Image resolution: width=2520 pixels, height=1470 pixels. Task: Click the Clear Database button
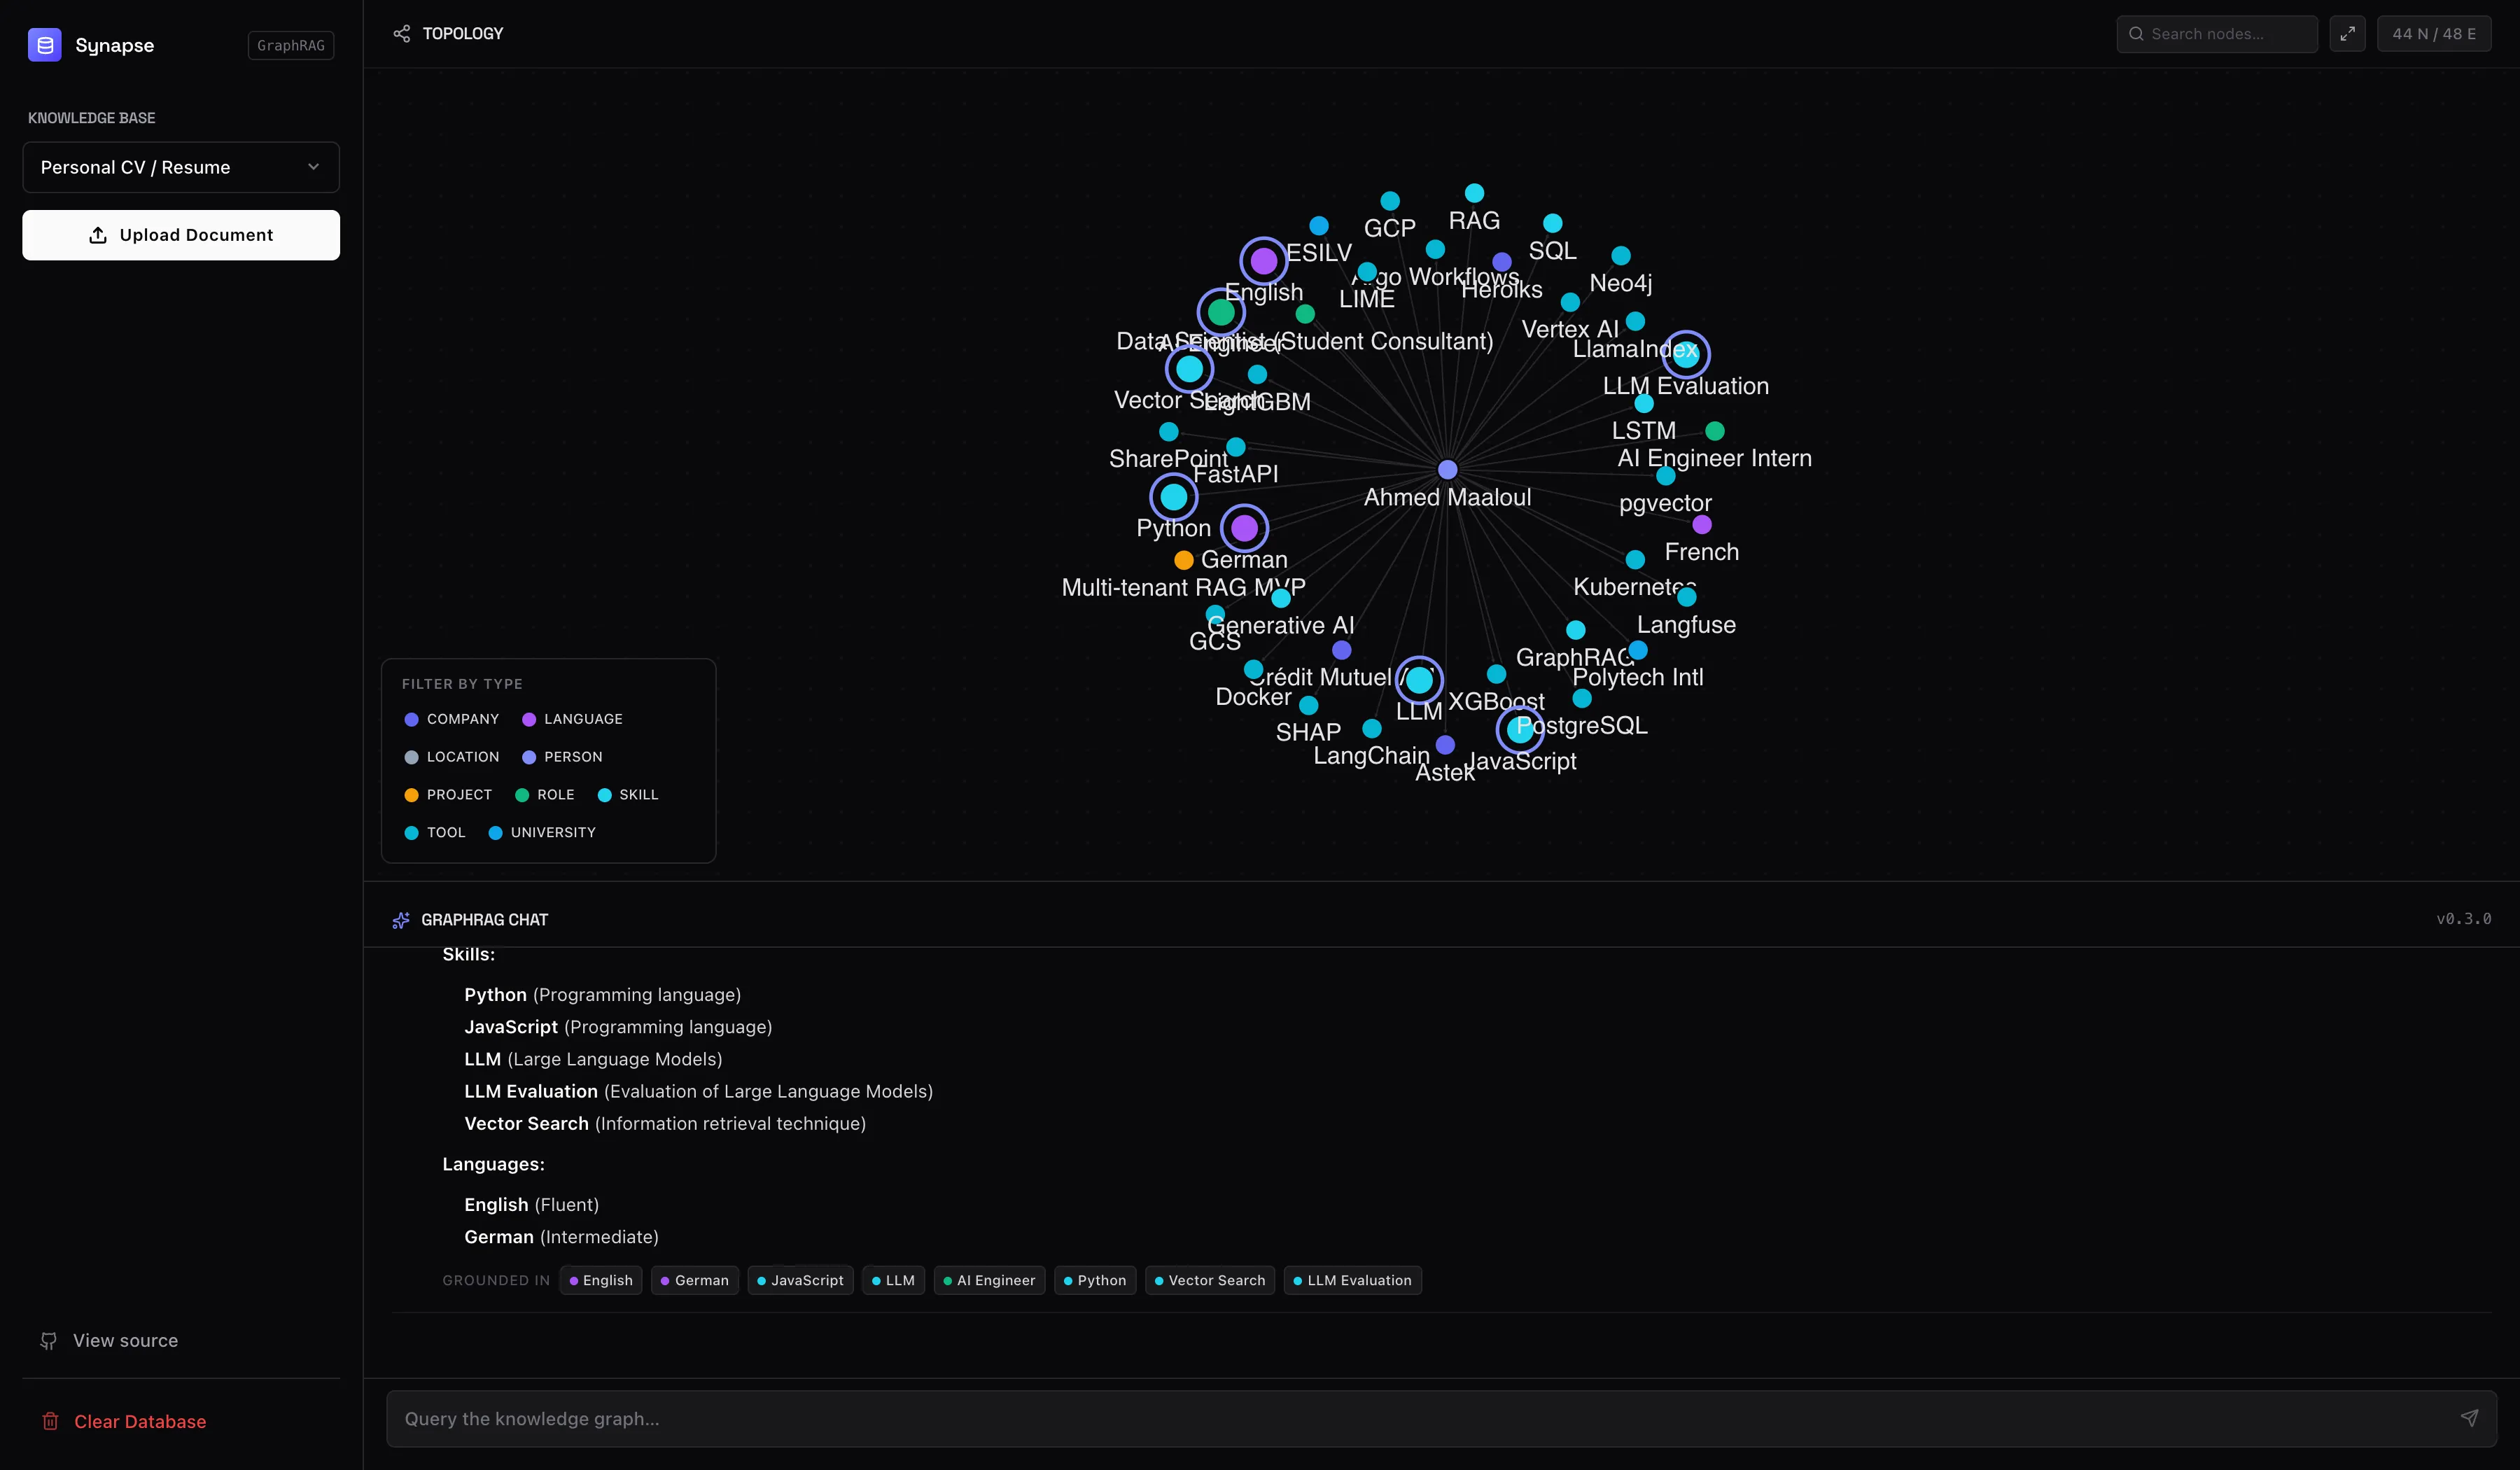pyautogui.click(x=124, y=1421)
